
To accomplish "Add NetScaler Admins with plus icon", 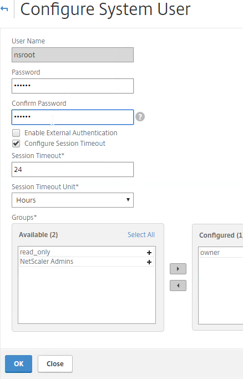I will point(149,262).
